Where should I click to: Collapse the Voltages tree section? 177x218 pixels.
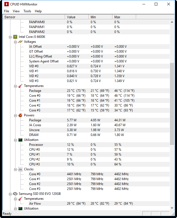coord(15,42)
